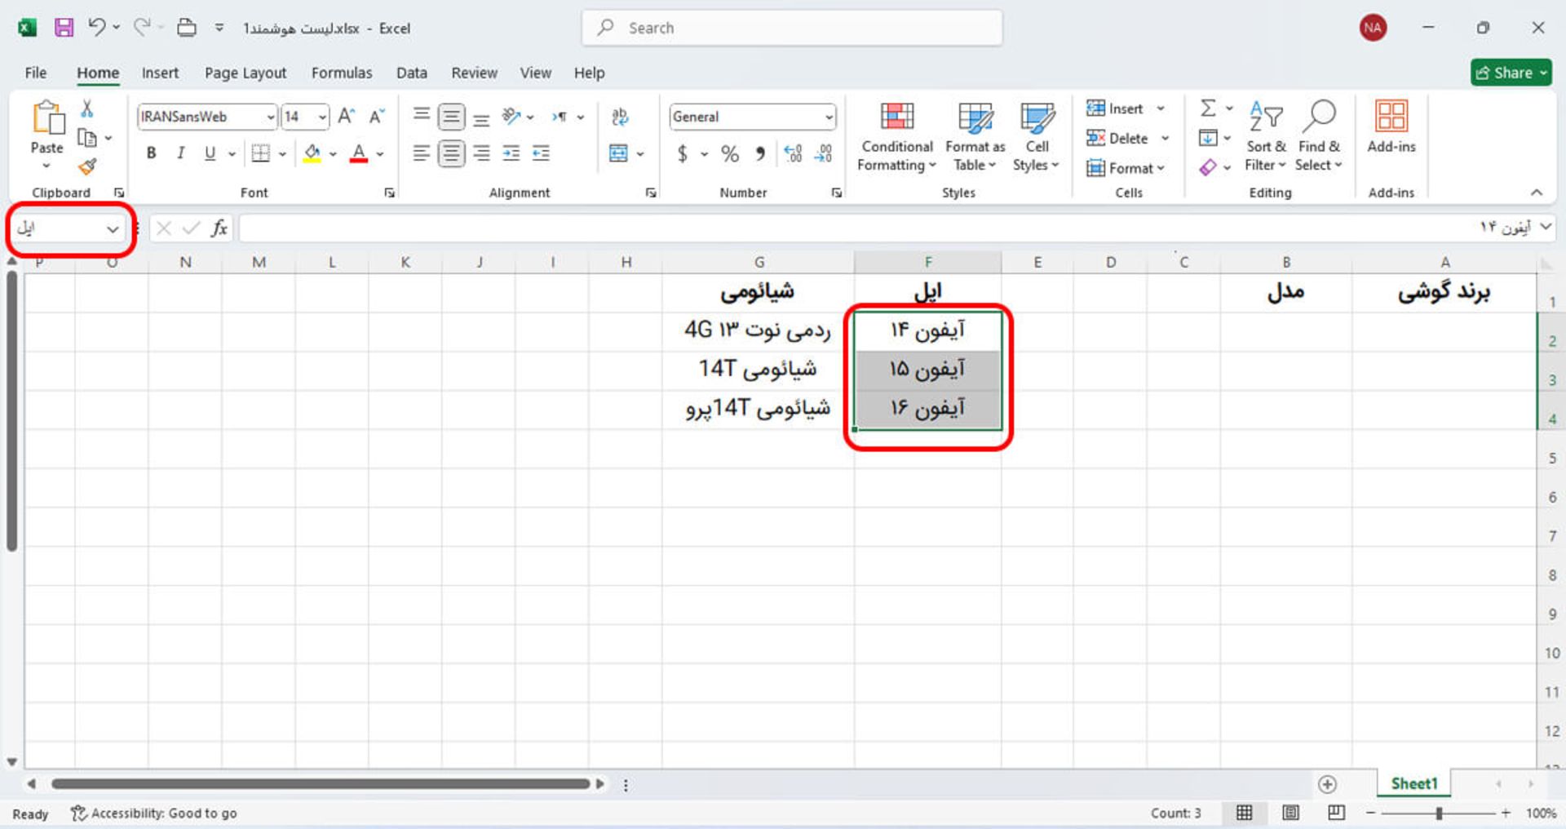The image size is (1566, 829).
Task: Switch to the Formulas tab
Action: [342, 73]
